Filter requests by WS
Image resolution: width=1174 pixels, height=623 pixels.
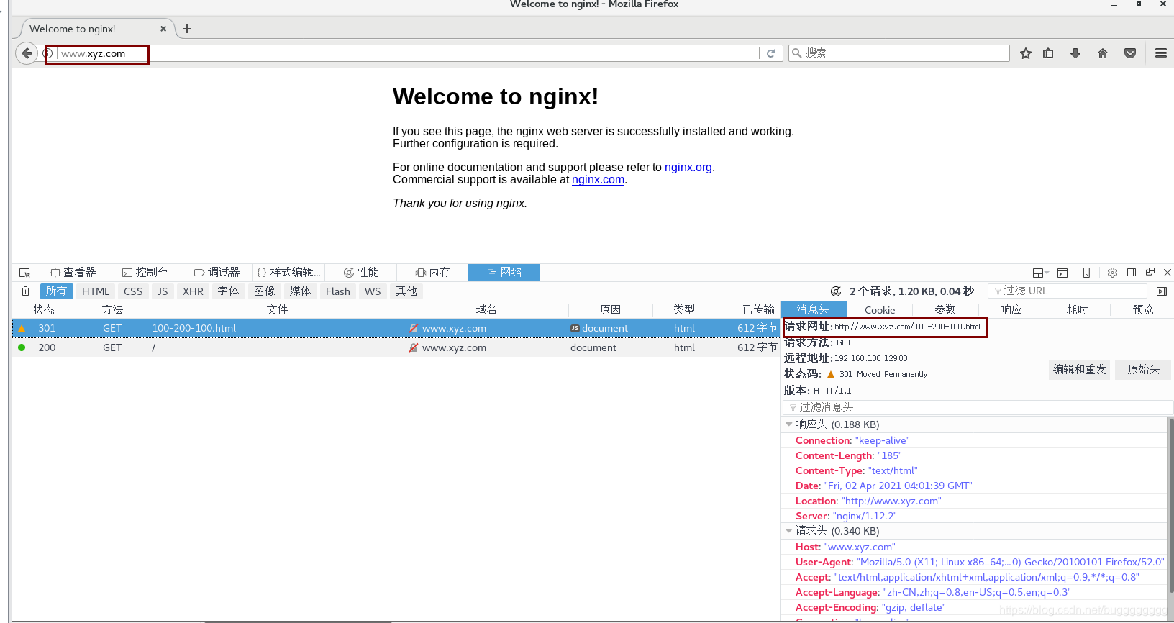pos(373,291)
